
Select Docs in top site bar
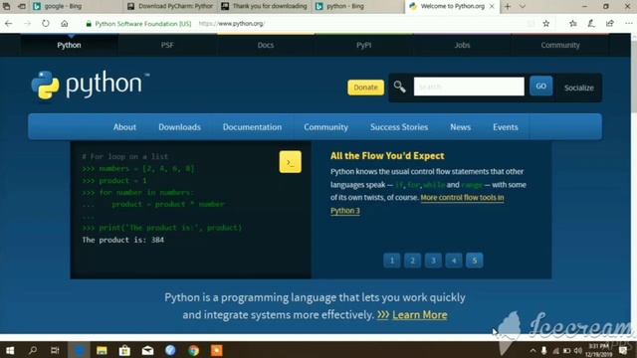(266, 45)
